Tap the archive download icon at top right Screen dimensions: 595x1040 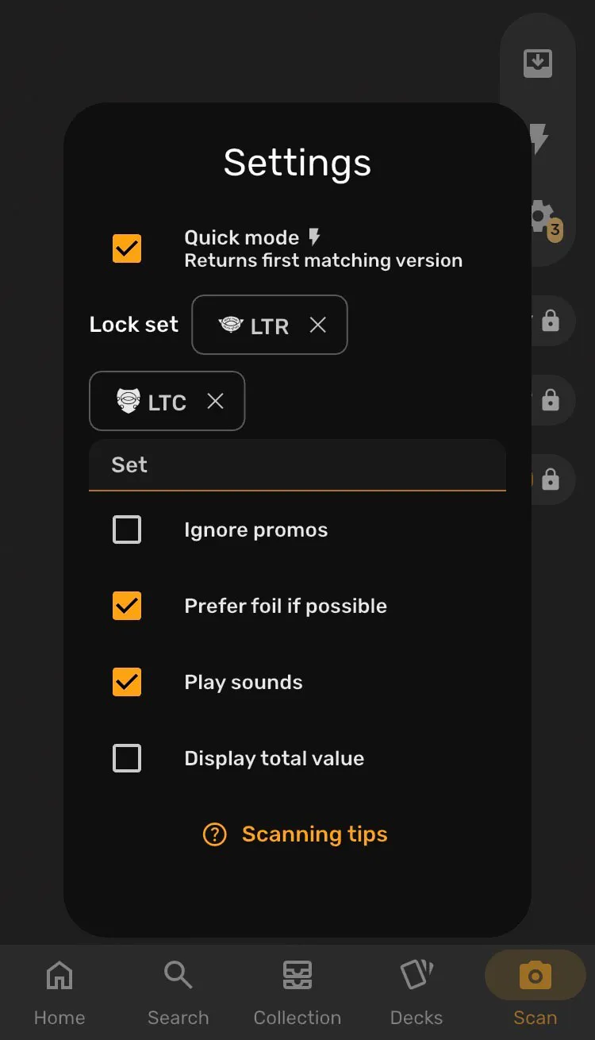537,61
